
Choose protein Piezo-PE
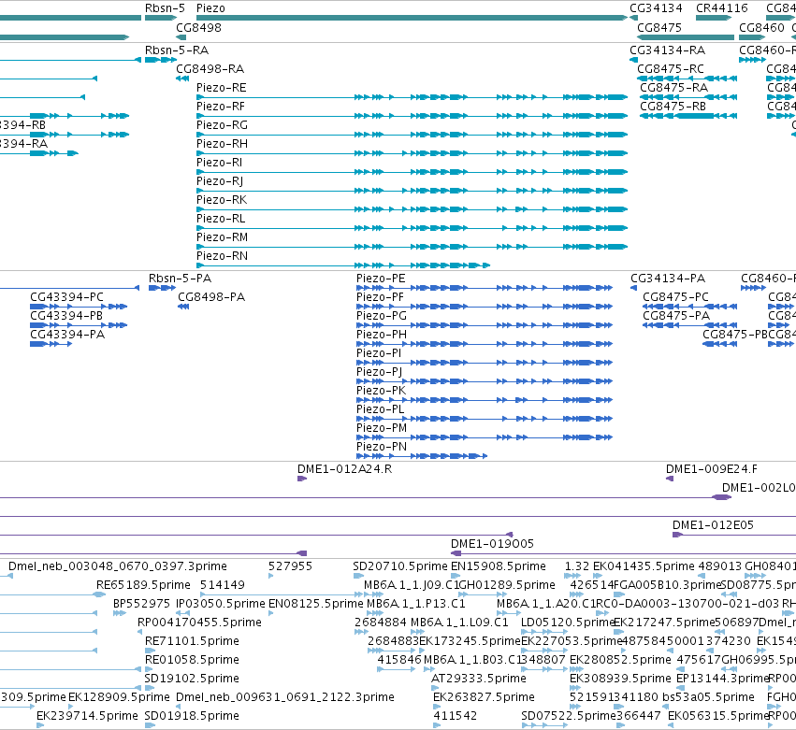(x=381, y=278)
